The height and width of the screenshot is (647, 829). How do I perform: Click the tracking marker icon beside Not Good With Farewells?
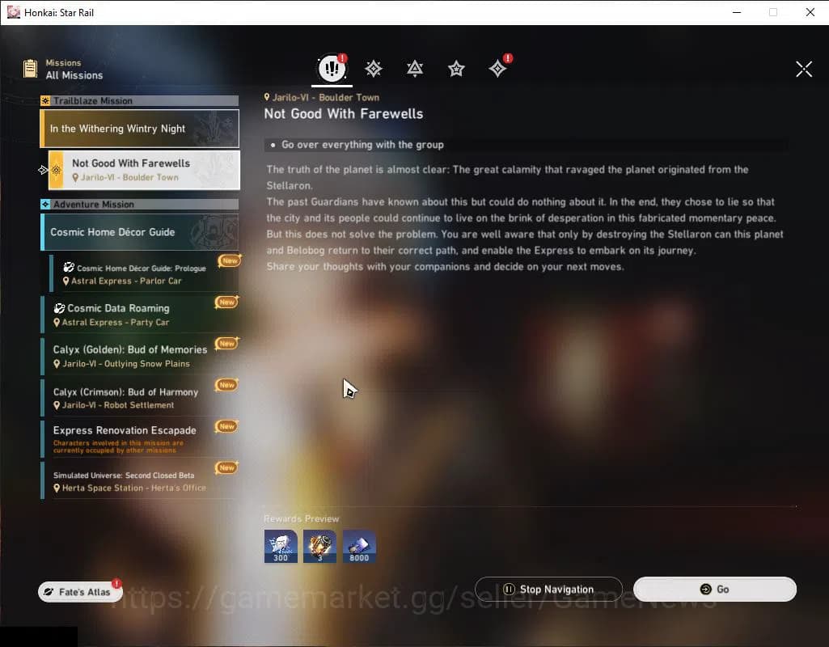tap(43, 170)
